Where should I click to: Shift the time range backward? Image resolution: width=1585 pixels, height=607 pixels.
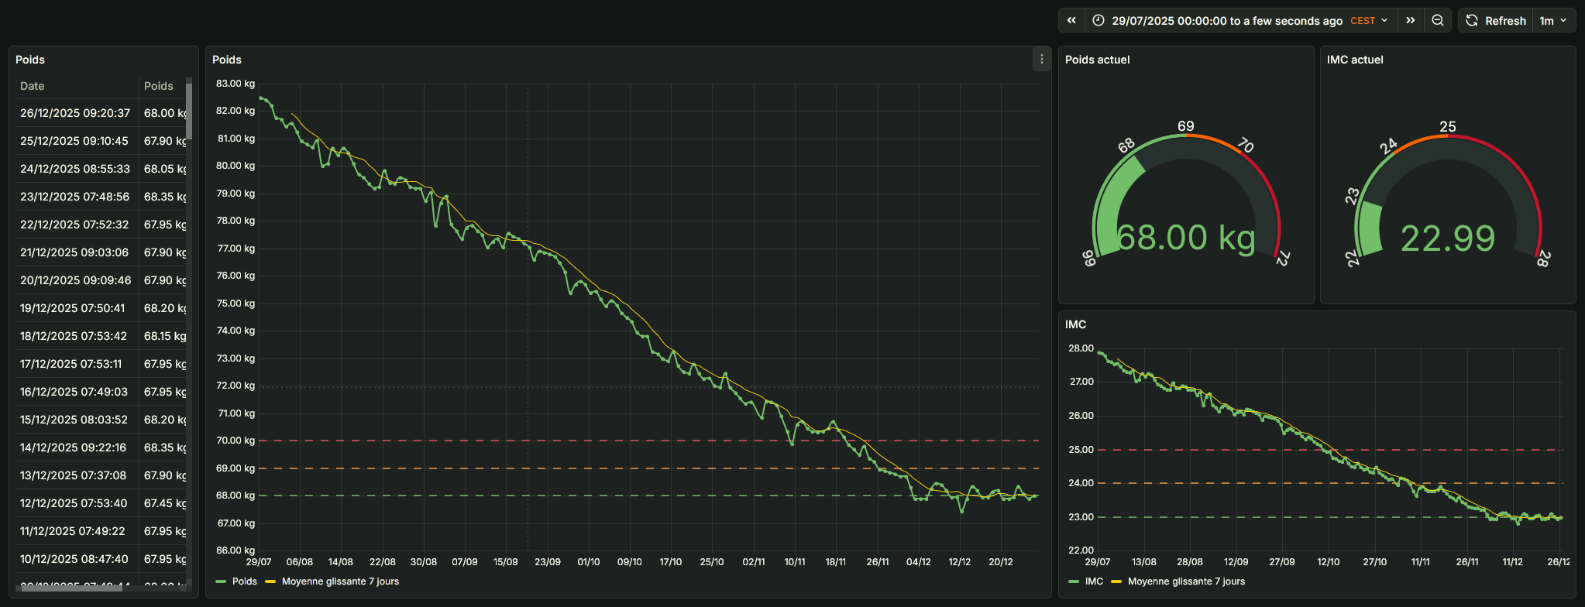(1071, 21)
